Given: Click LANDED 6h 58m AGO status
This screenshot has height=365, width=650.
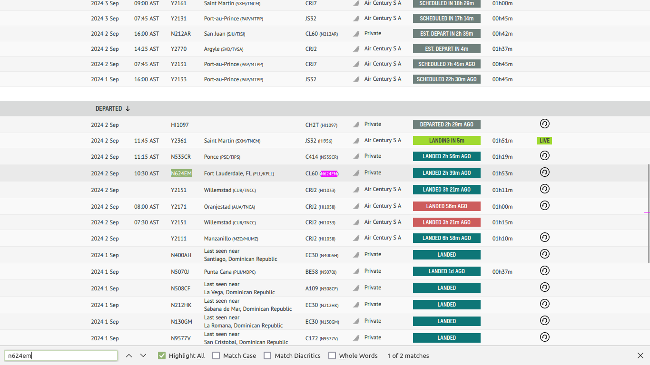Looking at the screenshot, I should (447, 238).
